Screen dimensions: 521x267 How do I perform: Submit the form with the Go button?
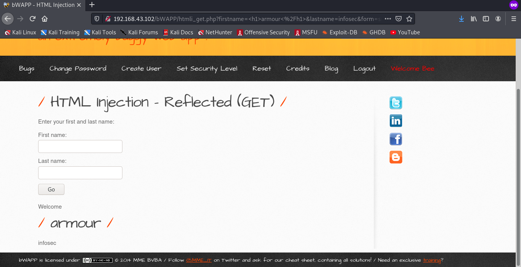click(x=51, y=190)
